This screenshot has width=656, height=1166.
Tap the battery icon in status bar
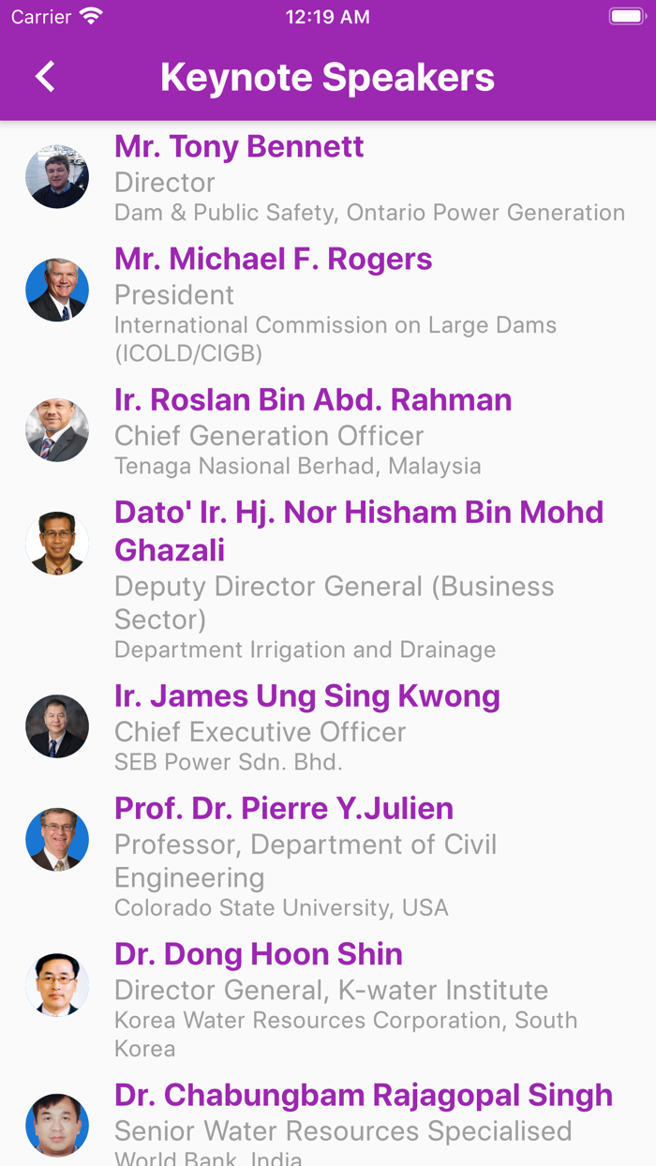pyautogui.click(x=625, y=17)
